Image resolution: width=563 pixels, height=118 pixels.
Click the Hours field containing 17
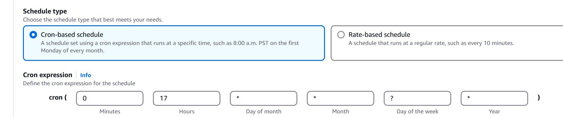click(x=187, y=98)
